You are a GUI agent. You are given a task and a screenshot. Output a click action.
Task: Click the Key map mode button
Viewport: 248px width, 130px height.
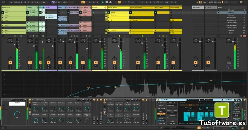coord(204,2)
